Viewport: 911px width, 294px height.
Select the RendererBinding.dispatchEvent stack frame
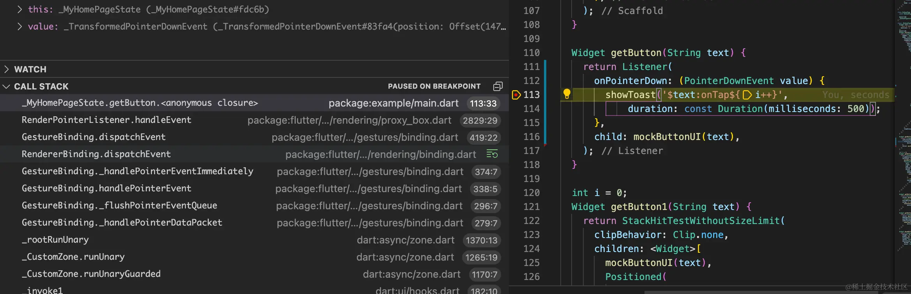tap(254, 154)
